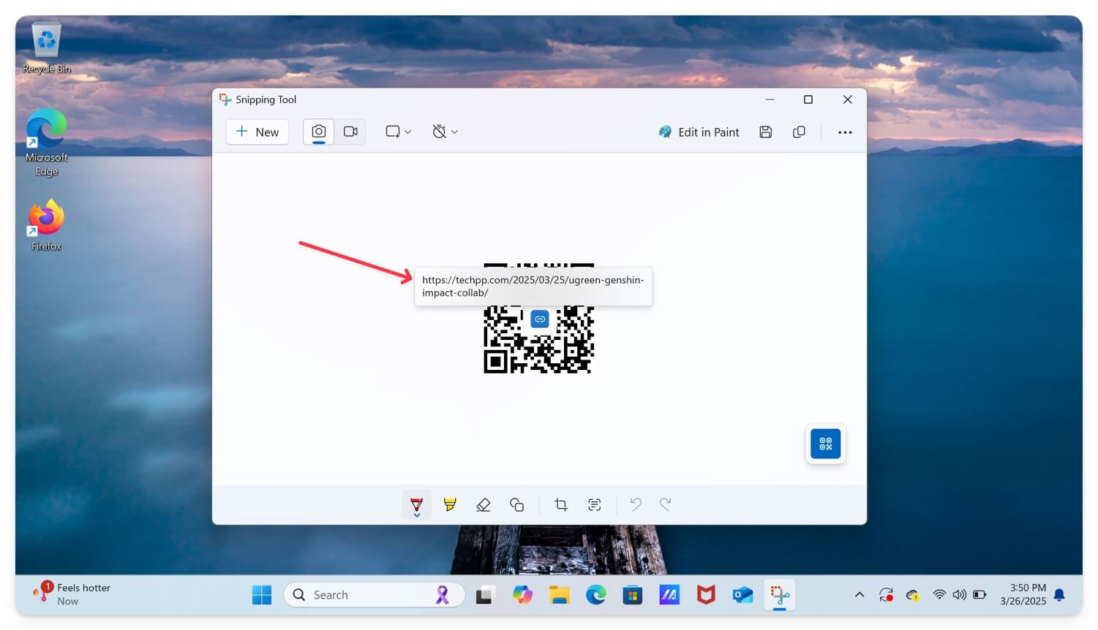Screen dimensions: 1098x630
Task: Open the See more menu
Action: coord(845,132)
